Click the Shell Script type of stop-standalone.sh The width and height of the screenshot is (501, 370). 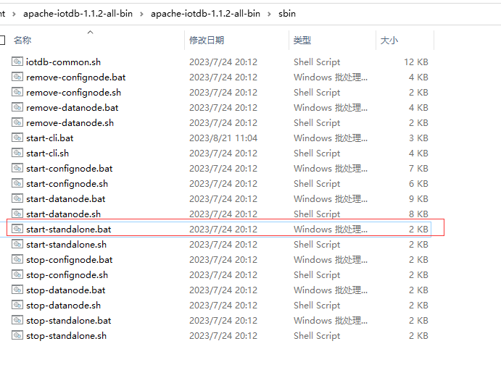coord(317,336)
